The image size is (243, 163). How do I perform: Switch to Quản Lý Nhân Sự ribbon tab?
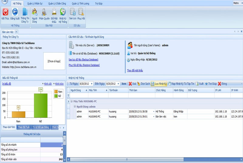point(35,3)
